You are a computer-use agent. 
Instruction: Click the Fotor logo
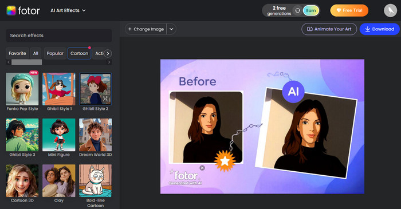23,10
